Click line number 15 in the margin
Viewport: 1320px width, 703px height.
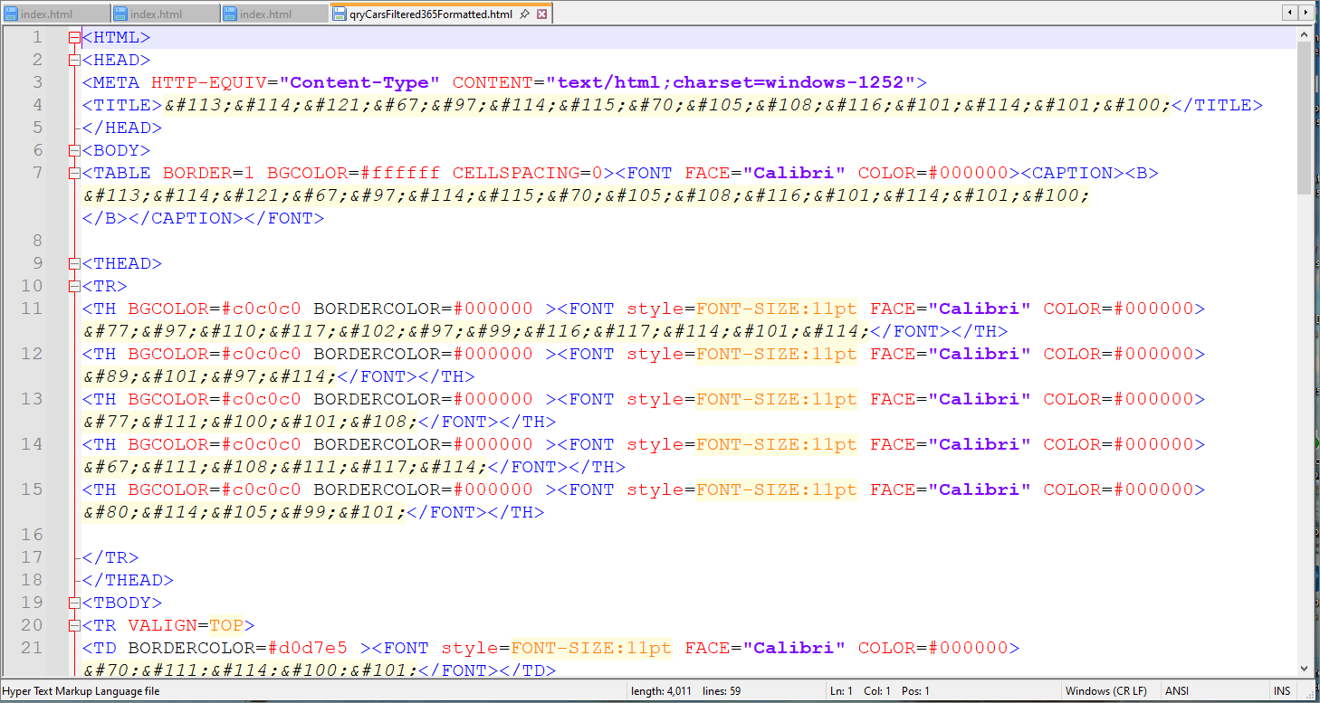point(32,489)
